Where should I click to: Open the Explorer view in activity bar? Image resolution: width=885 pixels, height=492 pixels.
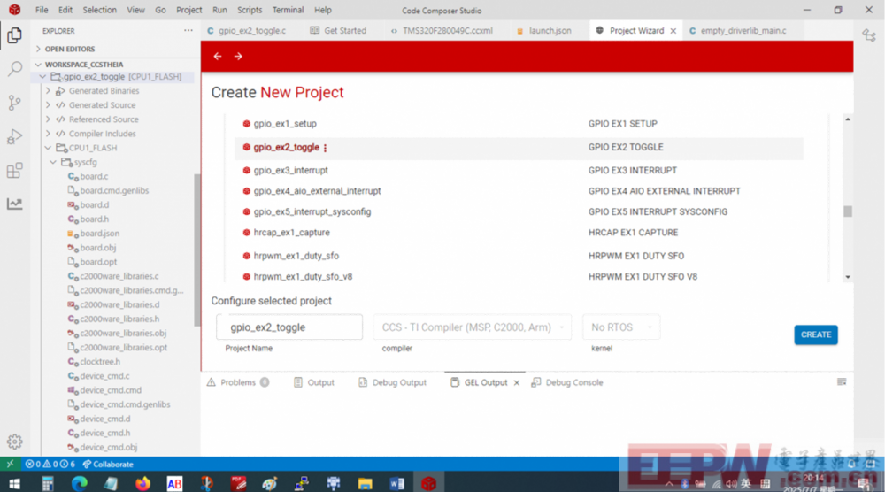15,35
